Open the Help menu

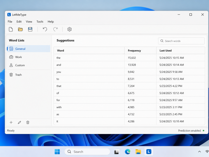pos(51,21)
